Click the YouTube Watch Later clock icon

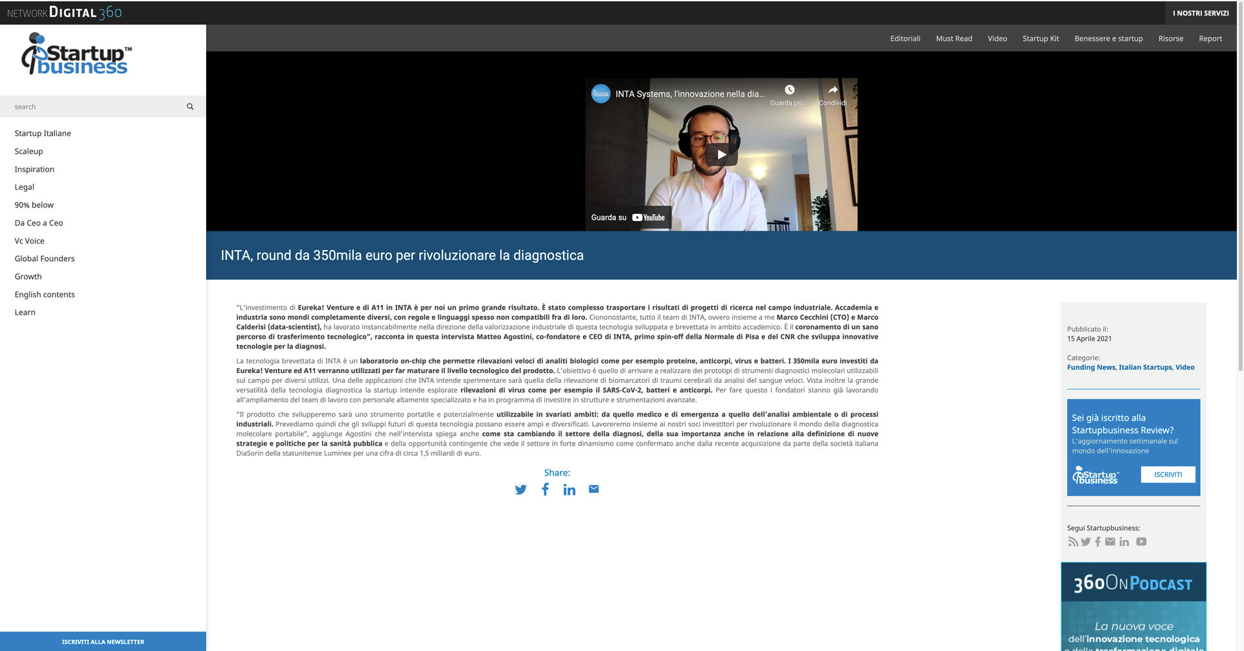[789, 89]
